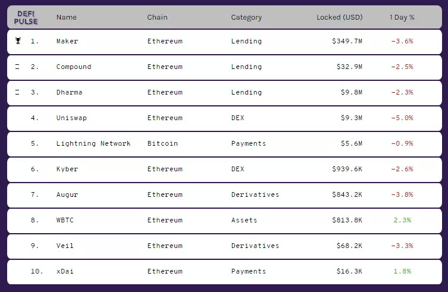This screenshot has width=448, height=292.
Task: Sort by 1 Day % column header
Action: pos(402,17)
